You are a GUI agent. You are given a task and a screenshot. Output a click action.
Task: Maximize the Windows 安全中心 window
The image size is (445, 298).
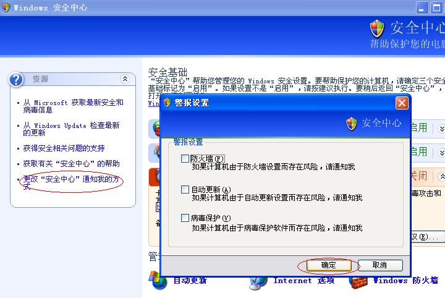(x=436, y=7)
